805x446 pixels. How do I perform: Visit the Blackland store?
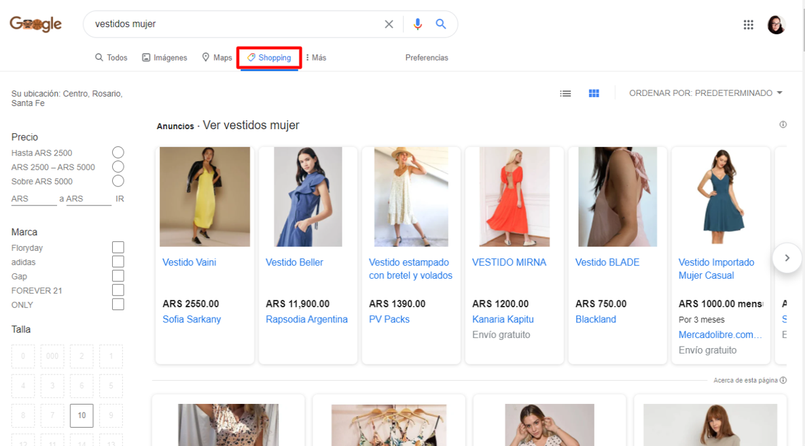pyautogui.click(x=596, y=319)
